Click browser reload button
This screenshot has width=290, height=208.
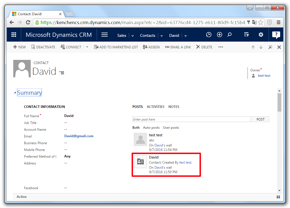[x=28, y=22]
